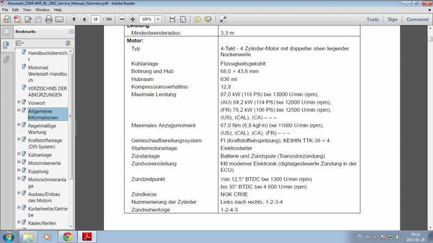Viewport: 433px width, 243px height.
Task: Click the zoom out minus button
Action: 123,19
